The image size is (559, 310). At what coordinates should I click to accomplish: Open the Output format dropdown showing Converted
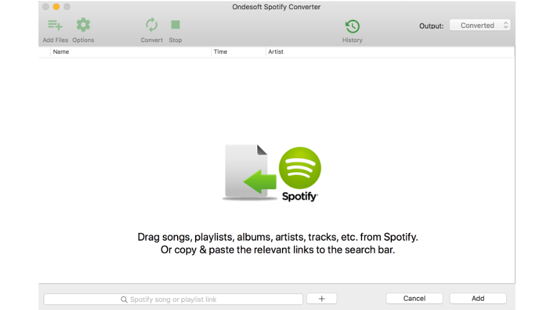(480, 25)
